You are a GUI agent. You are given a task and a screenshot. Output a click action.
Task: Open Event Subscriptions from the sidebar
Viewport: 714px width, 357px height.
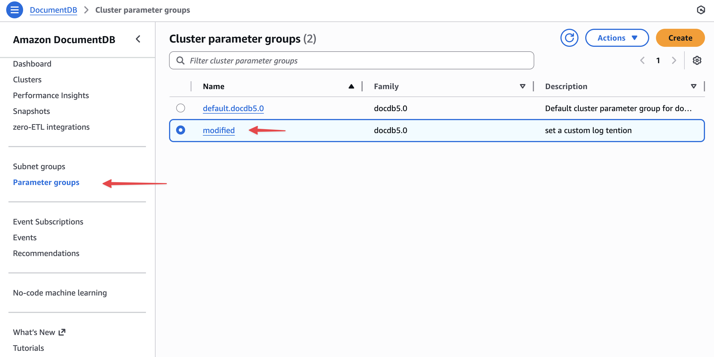[x=48, y=222]
